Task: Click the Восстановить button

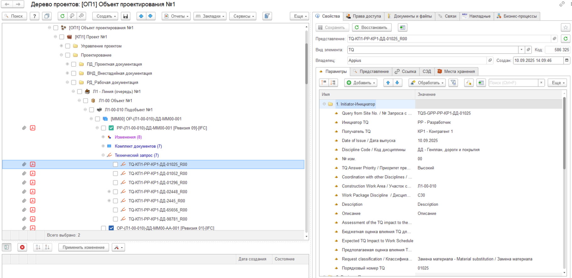Action: point(372,28)
